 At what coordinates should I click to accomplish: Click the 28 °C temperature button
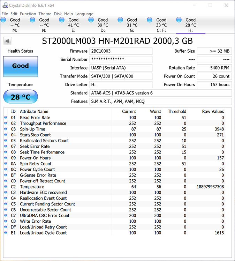point(21,97)
